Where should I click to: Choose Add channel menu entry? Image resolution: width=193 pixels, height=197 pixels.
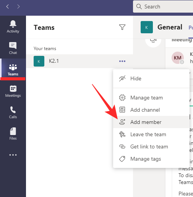(151, 110)
